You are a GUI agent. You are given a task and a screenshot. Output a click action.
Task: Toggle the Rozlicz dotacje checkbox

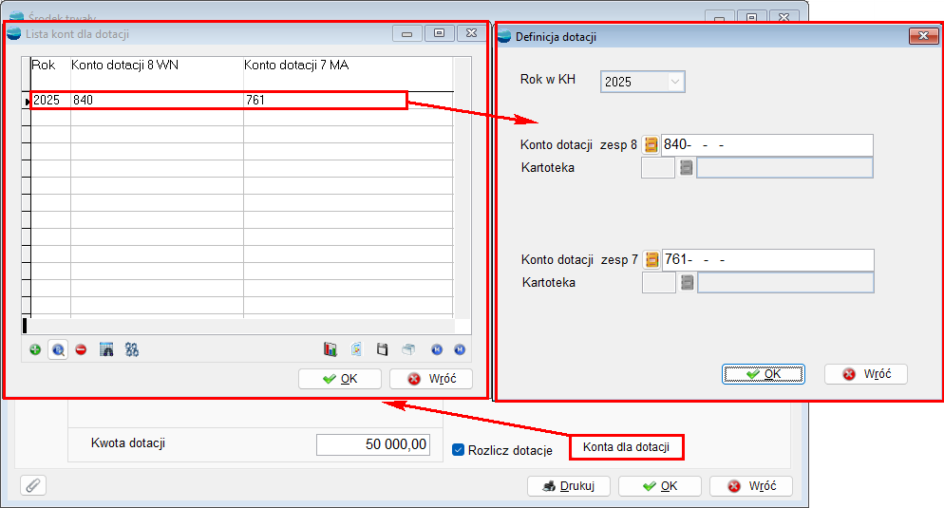(x=459, y=449)
